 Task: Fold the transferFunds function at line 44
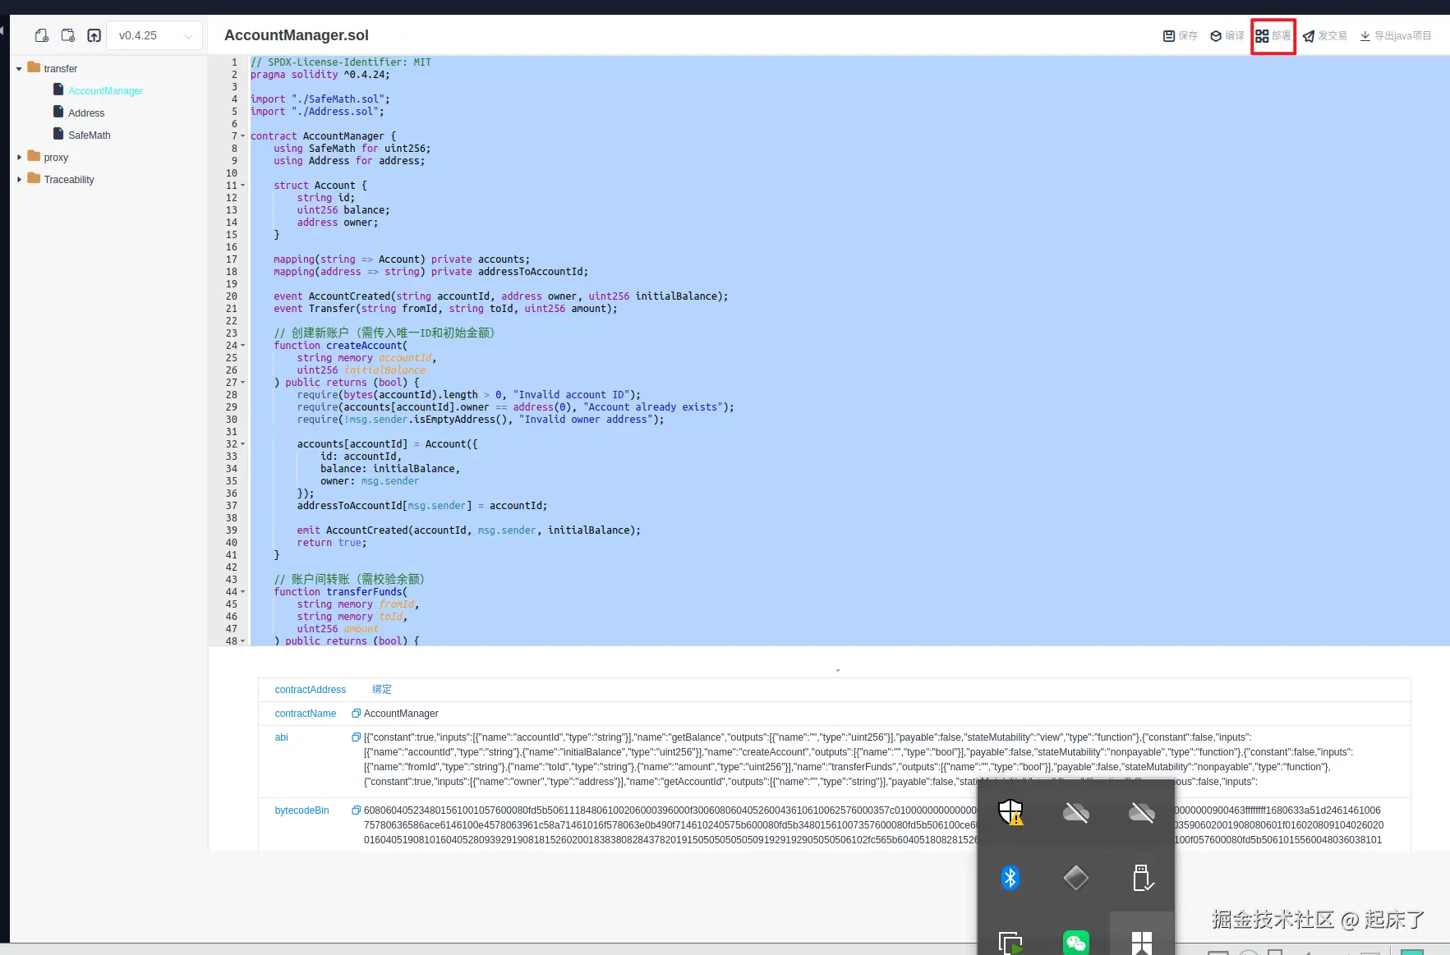tap(242, 592)
